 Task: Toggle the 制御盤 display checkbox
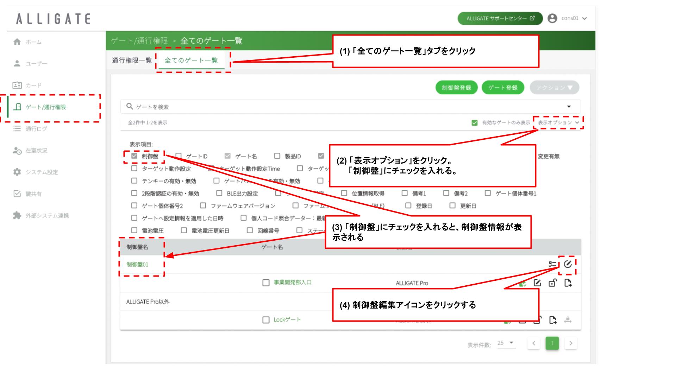pyautogui.click(x=134, y=156)
